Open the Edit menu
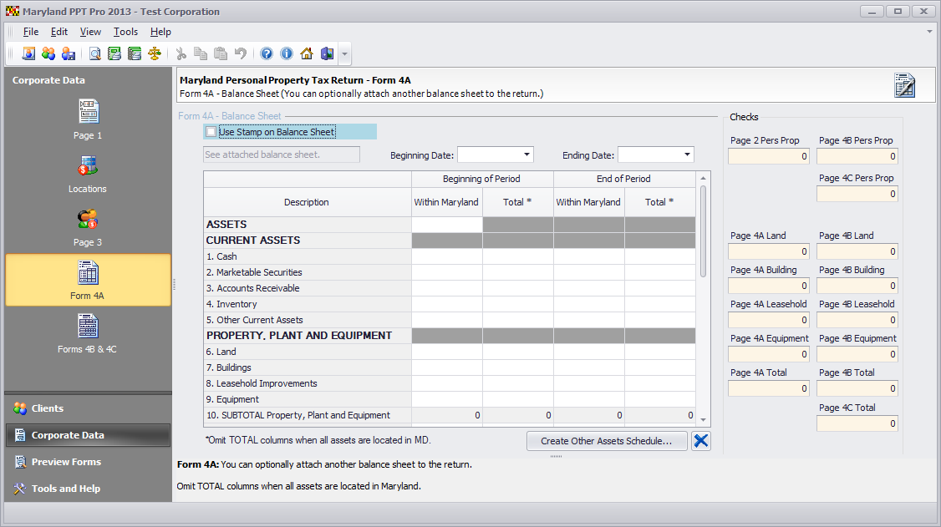The height and width of the screenshot is (527, 941). click(58, 32)
